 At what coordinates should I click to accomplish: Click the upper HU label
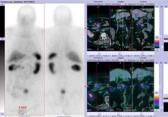click(x=166, y=7)
